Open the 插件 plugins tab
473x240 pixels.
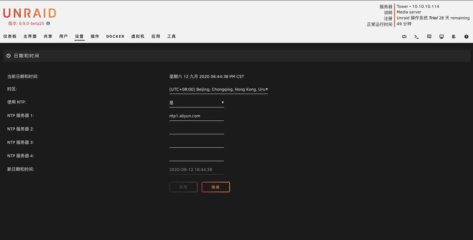click(95, 36)
